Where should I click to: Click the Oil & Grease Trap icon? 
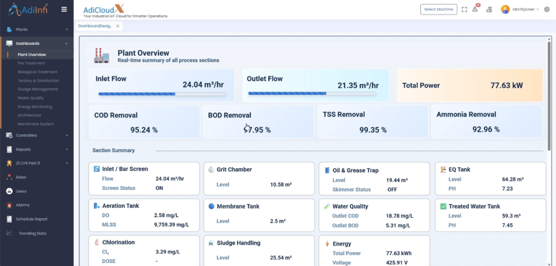327,170
